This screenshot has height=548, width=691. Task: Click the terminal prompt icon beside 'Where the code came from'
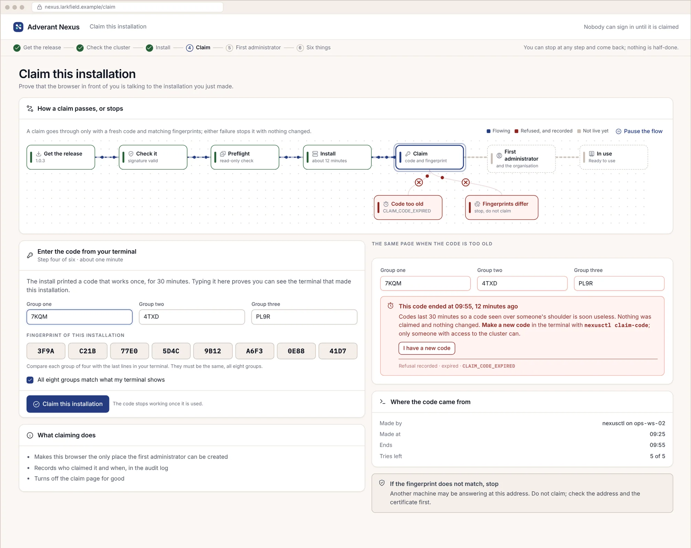point(382,401)
